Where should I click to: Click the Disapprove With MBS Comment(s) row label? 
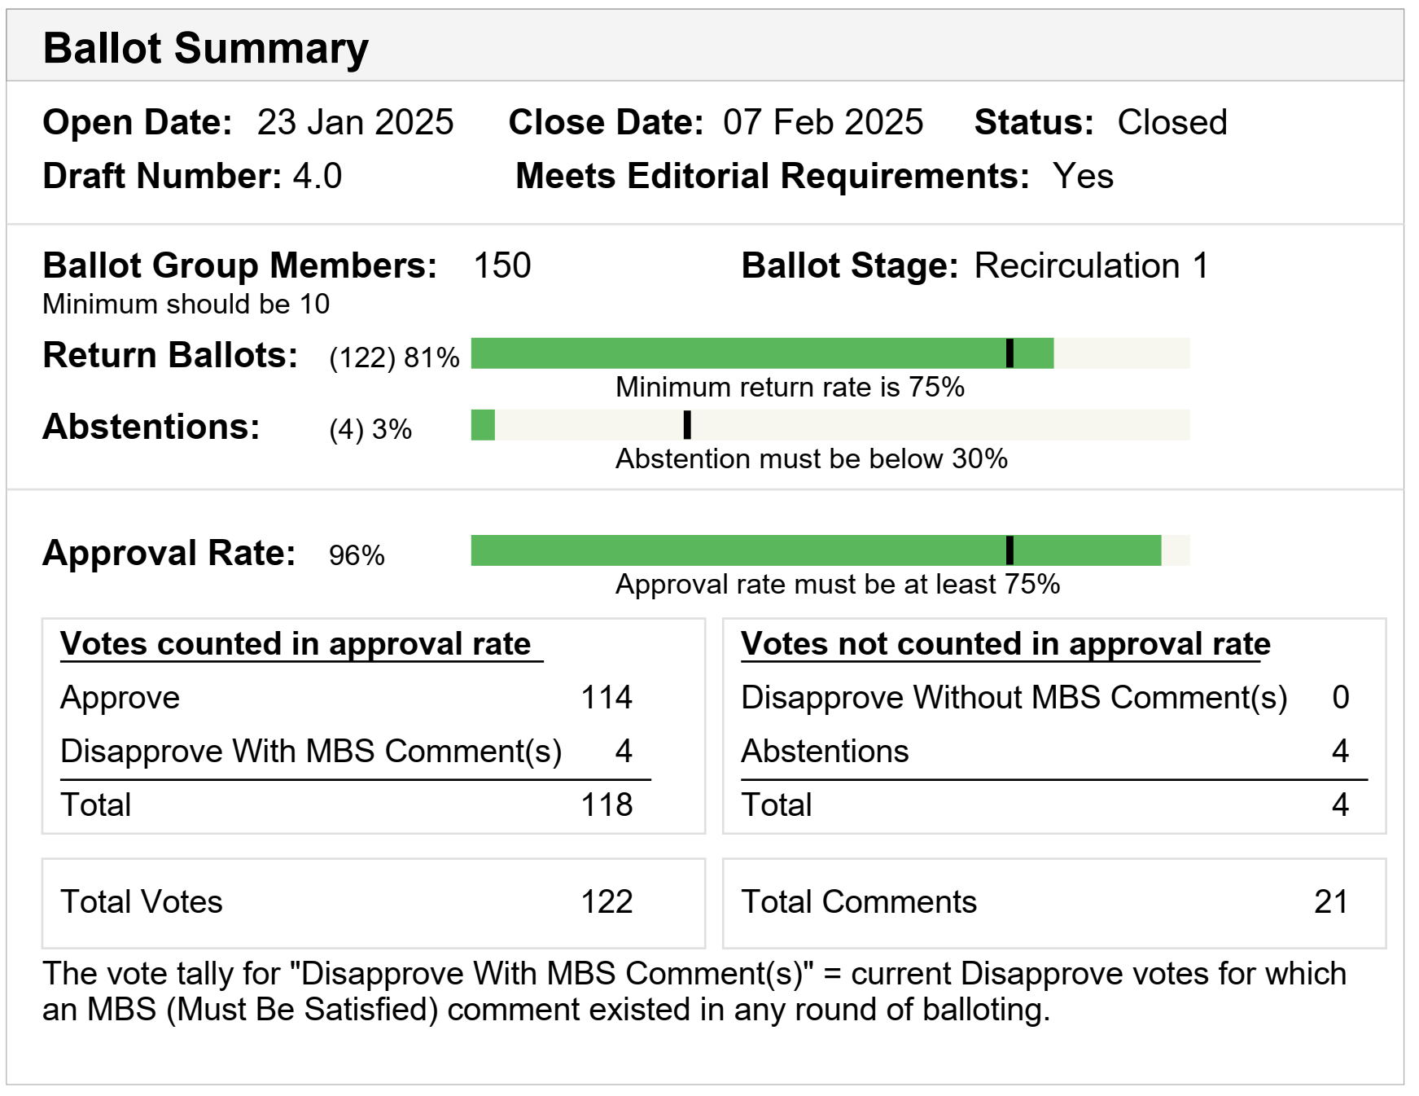(x=311, y=752)
